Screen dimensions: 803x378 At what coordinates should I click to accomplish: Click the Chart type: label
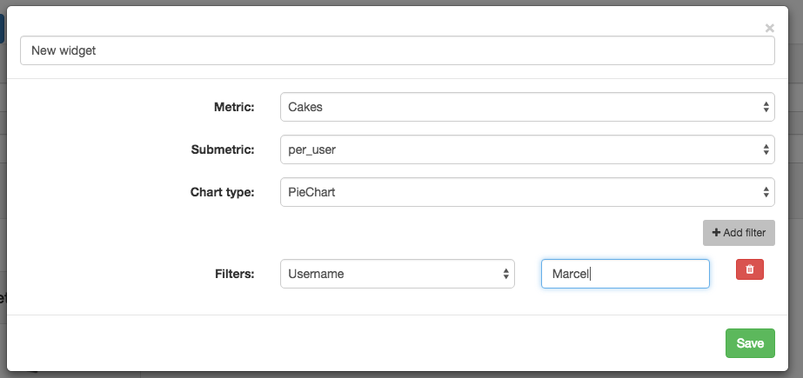click(x=222, y=192)
